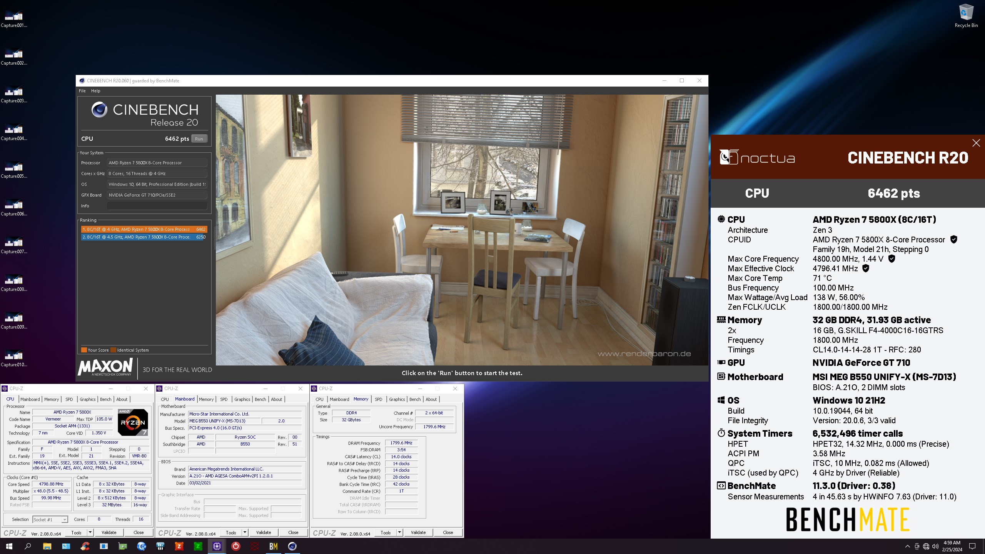This screenshot has width=985, height=554.
Task: Select Capture001 desktop file
Action: pos(14,19)
